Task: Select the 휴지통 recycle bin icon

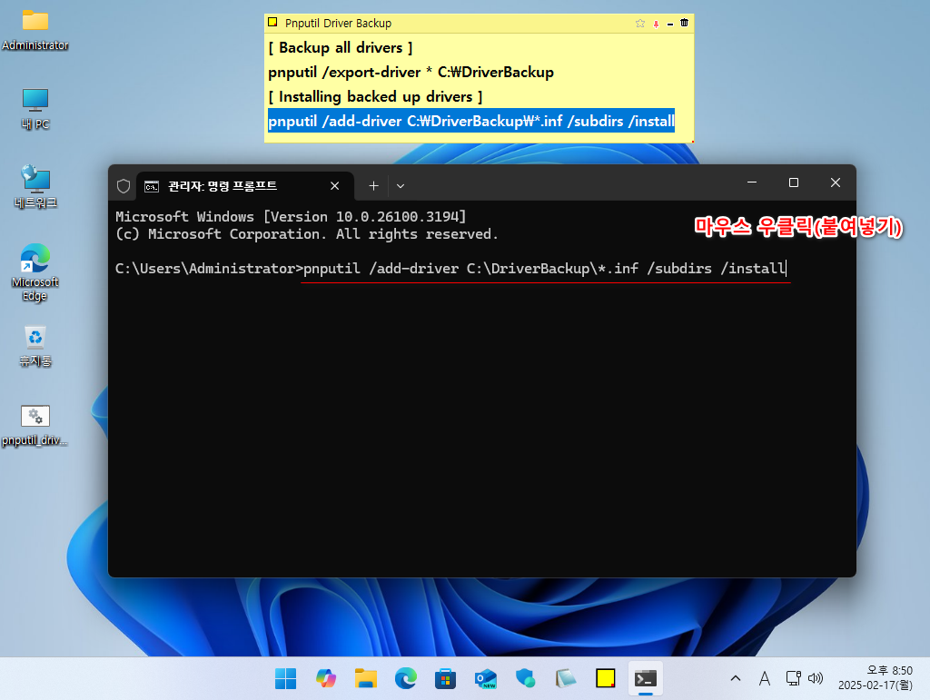Action: (x=35, y=346)
